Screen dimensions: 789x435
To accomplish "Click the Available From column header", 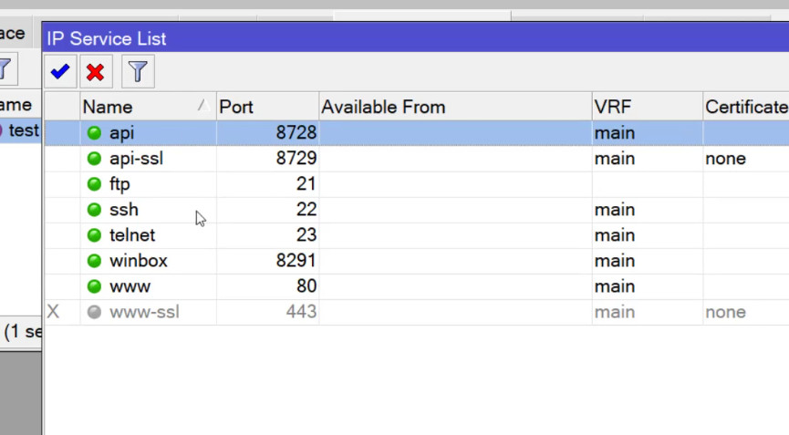I will click(x=455, y=107).
